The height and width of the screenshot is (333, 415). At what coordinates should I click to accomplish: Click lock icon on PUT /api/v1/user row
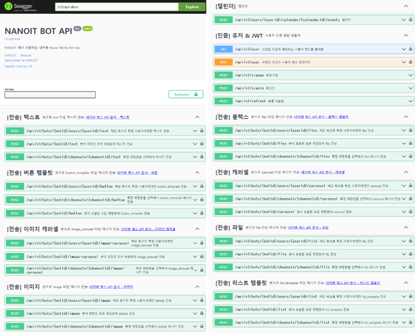click(x=410, y=62)
